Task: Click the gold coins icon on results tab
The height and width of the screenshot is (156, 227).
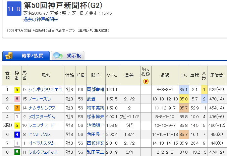Action: [9, 56]
